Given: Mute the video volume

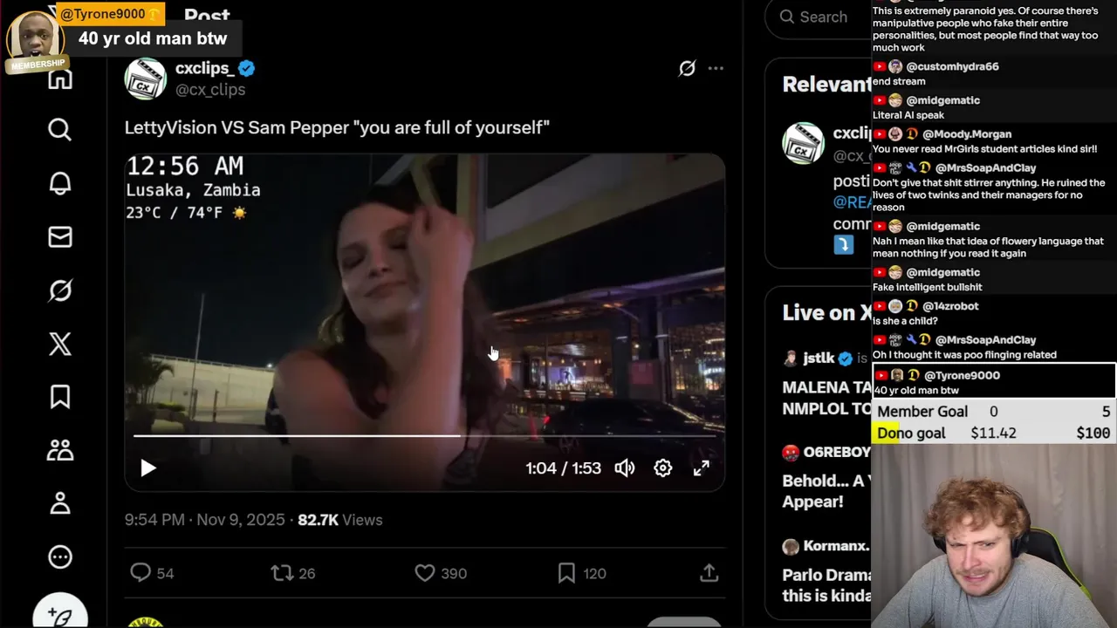Looking at the screenshot, I should tap(624, 468).
